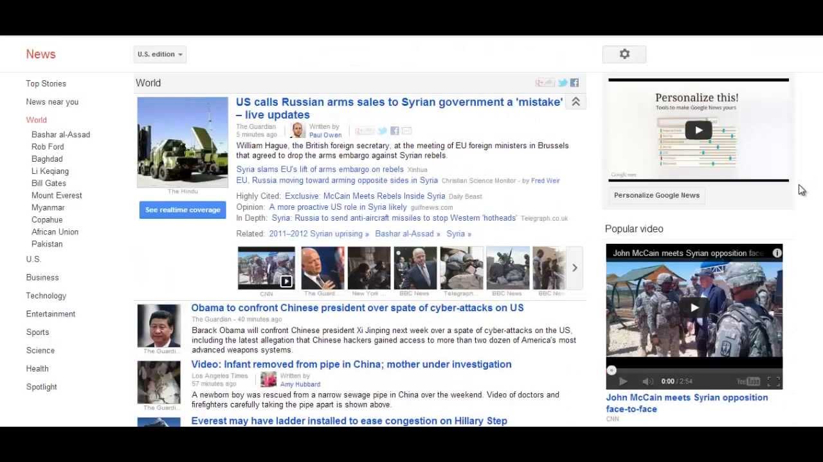Select Baghdad topic
Screen dimensions: 823x462
click(x=47, y=159)
